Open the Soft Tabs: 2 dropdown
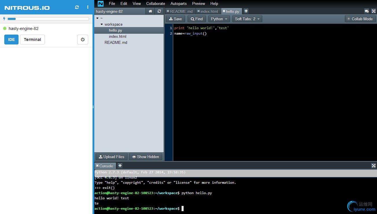Screen dimensions: 377x214 point(247,19)
